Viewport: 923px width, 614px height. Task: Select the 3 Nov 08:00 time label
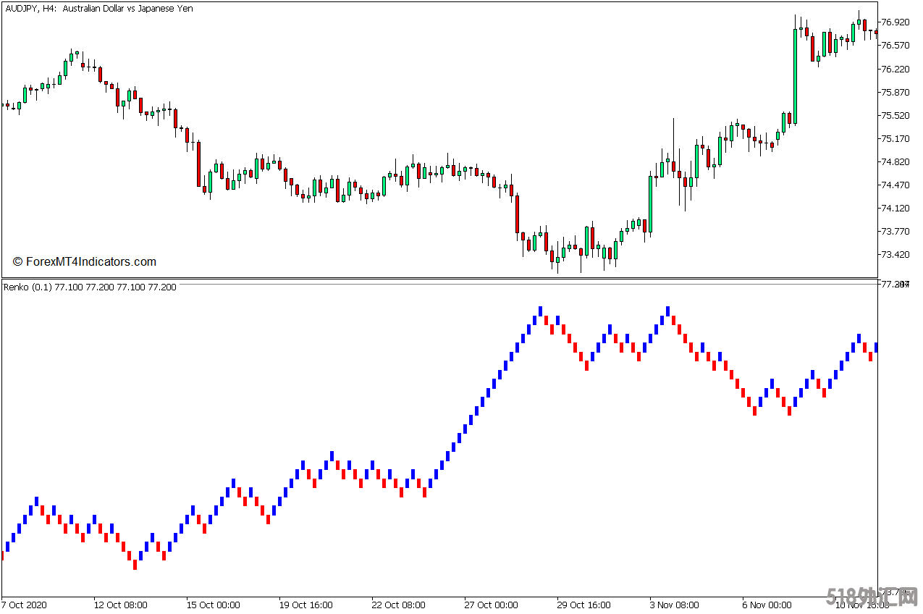(675, 605)
